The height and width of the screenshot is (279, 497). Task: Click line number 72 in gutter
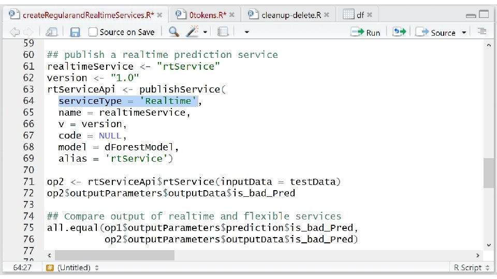pyautogui.click(x=28, y=193)
